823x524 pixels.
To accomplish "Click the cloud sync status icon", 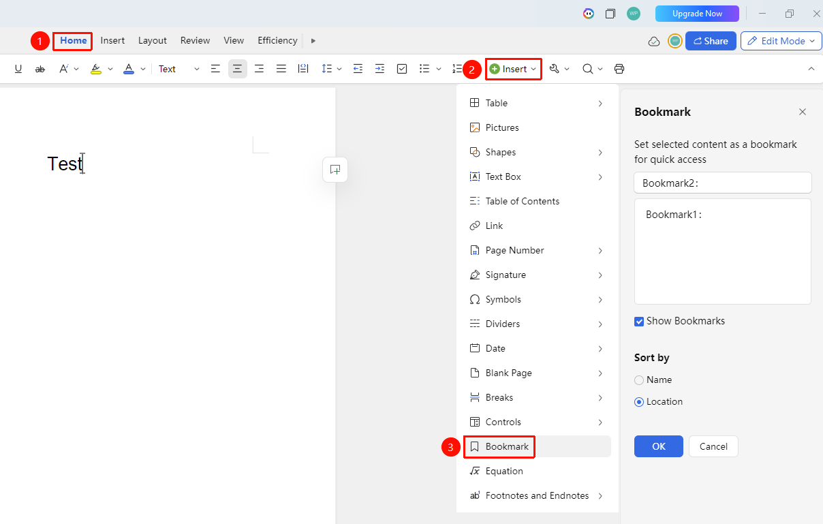I will 654,41.
